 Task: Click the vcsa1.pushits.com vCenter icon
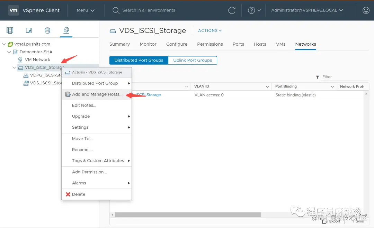10,44
